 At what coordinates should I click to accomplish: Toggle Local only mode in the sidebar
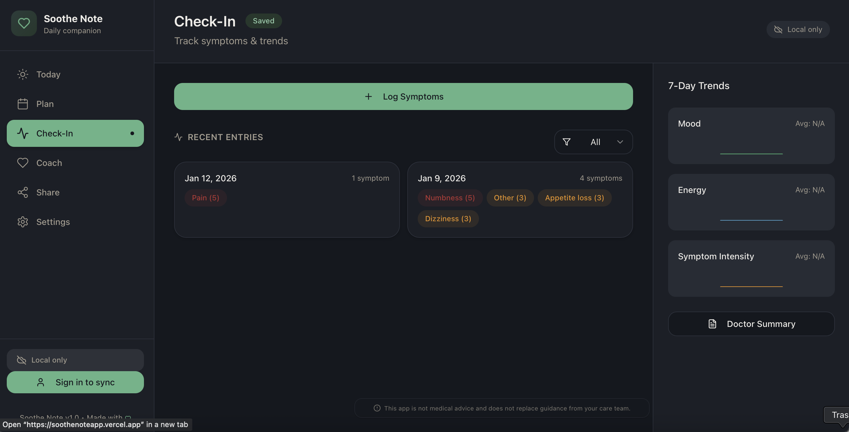tap(75, 359)
